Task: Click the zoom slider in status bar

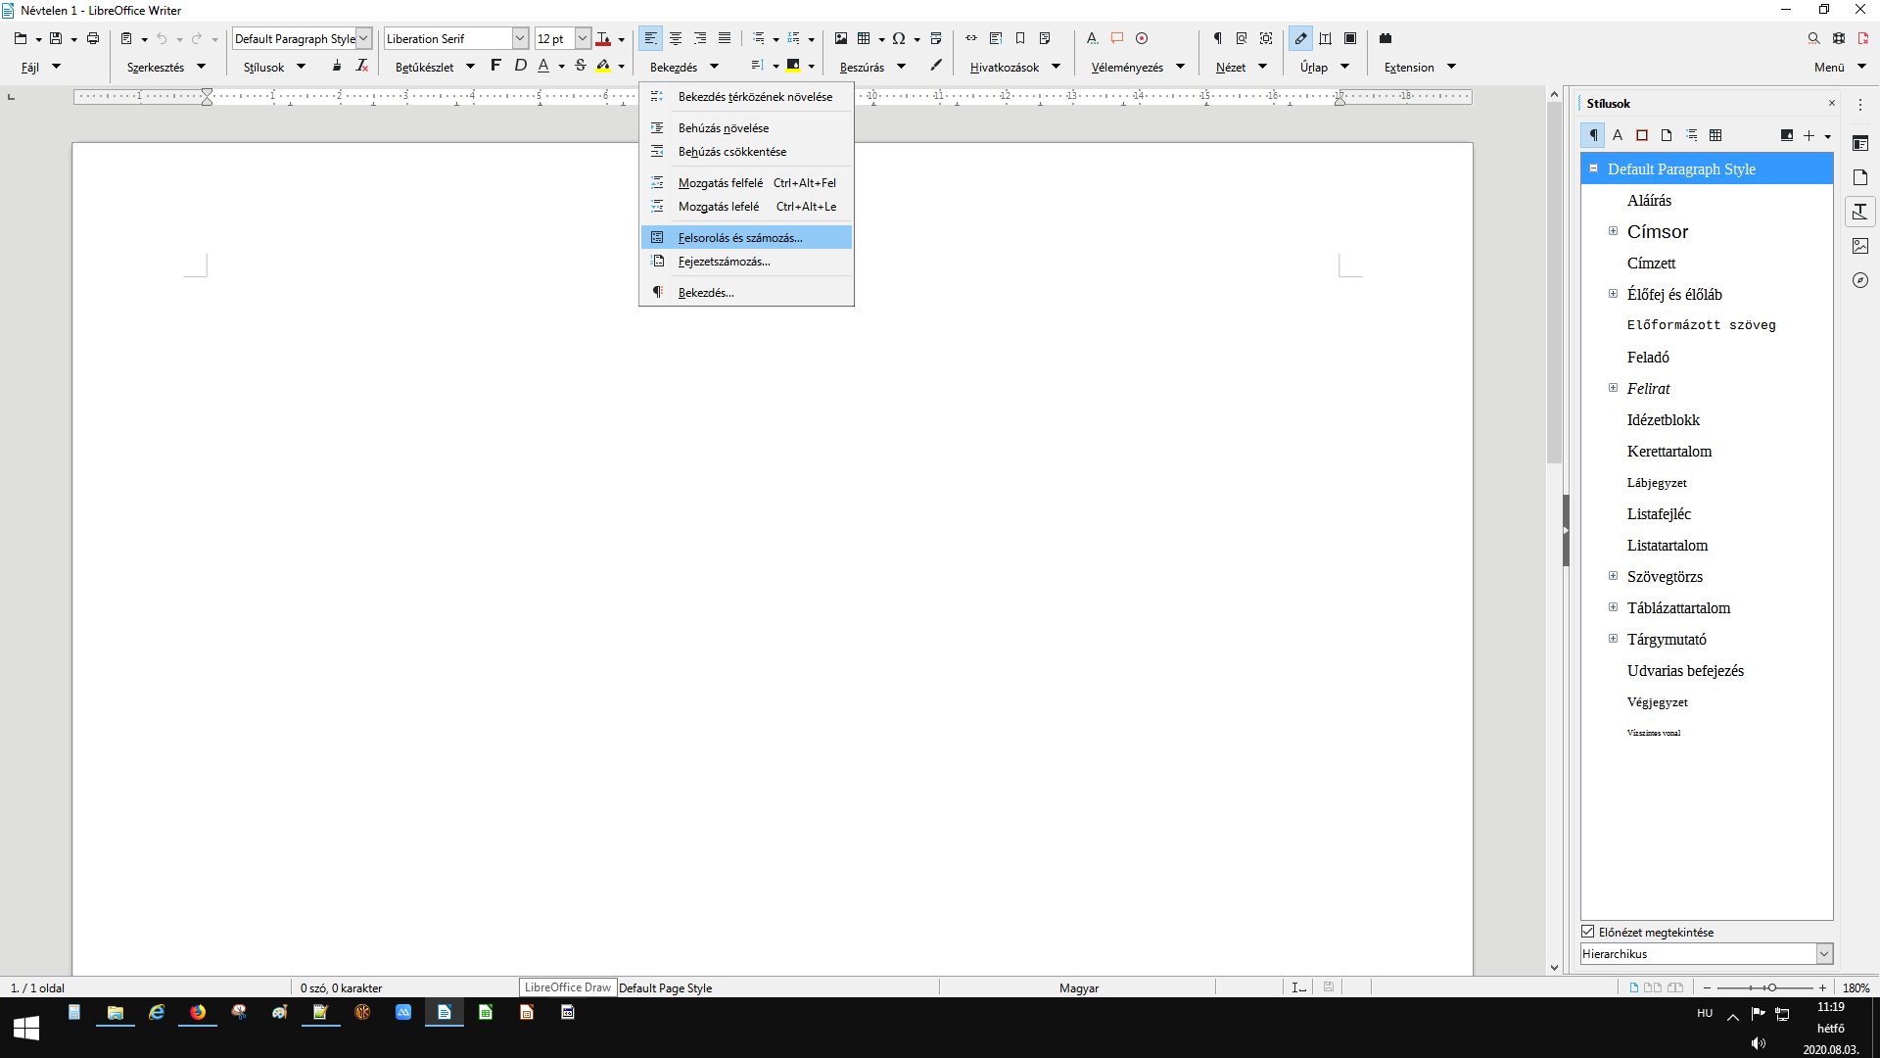Action: click(x=1770, y=987)
